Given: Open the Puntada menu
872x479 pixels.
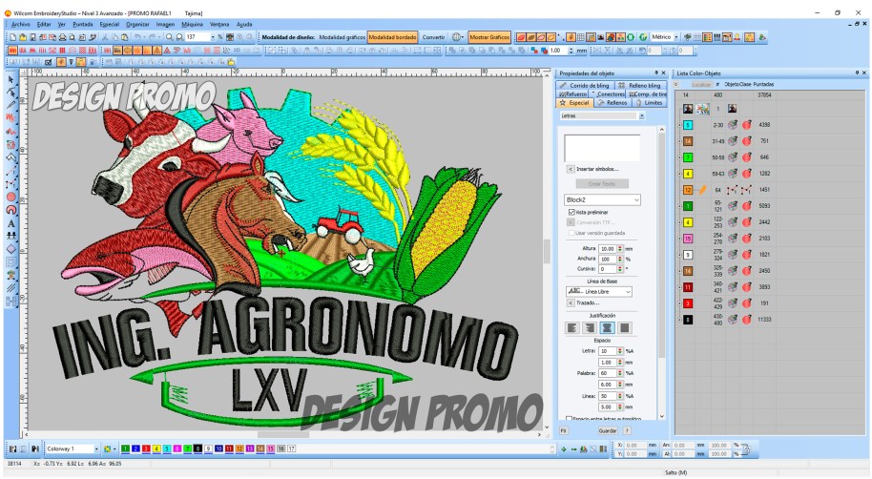Looking at the screenshot, I should click(x=83, y=23).
